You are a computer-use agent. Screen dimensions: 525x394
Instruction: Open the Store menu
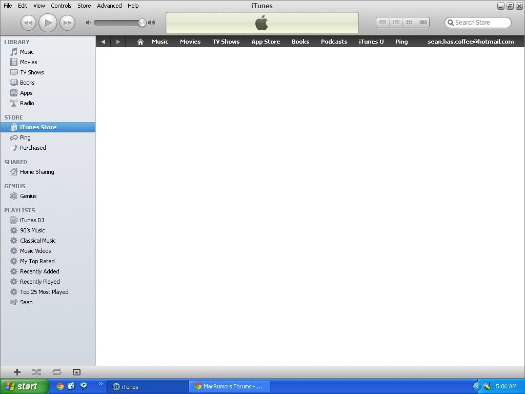84,6
